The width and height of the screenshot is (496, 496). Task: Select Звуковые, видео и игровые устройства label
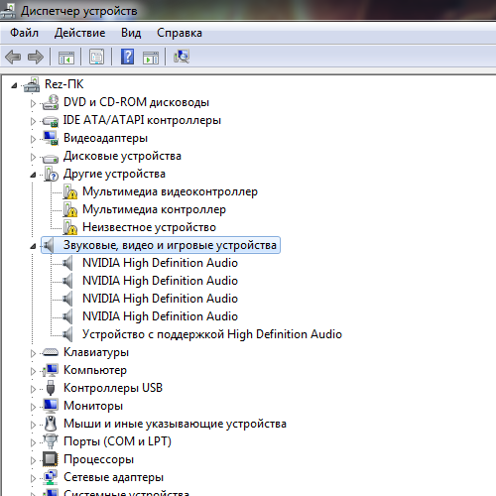click(170, 245)
